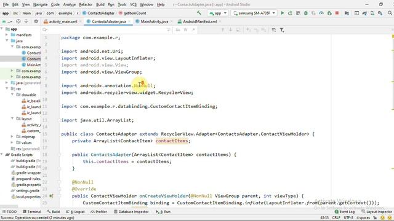This screenshot has width=394, height=221.
Task: Click the override gutter icon beside onCreateViewHolder
Action: (51, 196)
